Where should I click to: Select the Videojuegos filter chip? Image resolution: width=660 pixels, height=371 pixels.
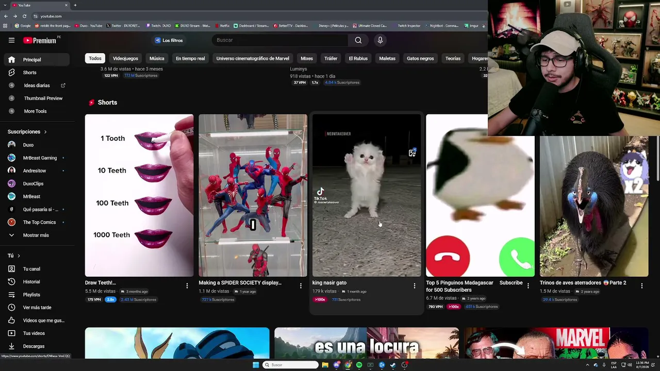click(x=125, y=58)
